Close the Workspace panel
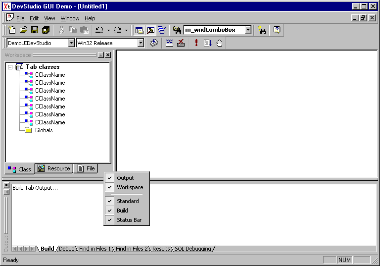Screen dimensions: 380x266 pyautogui.click(x=108, y=55)
